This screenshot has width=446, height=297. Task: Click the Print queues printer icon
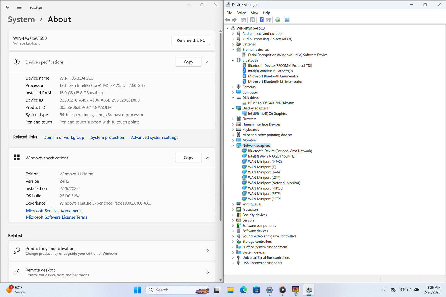[x=239, y=204]
